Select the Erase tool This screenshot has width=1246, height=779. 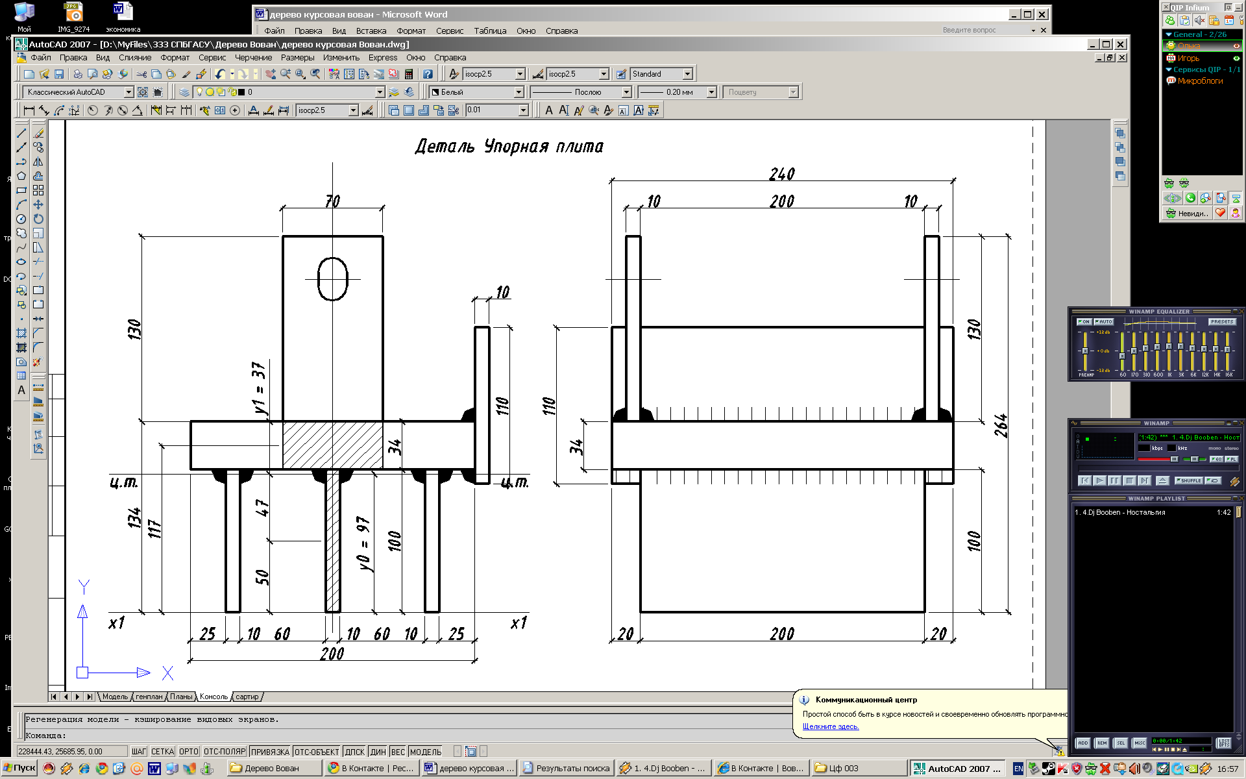click(x=38, y=133)
